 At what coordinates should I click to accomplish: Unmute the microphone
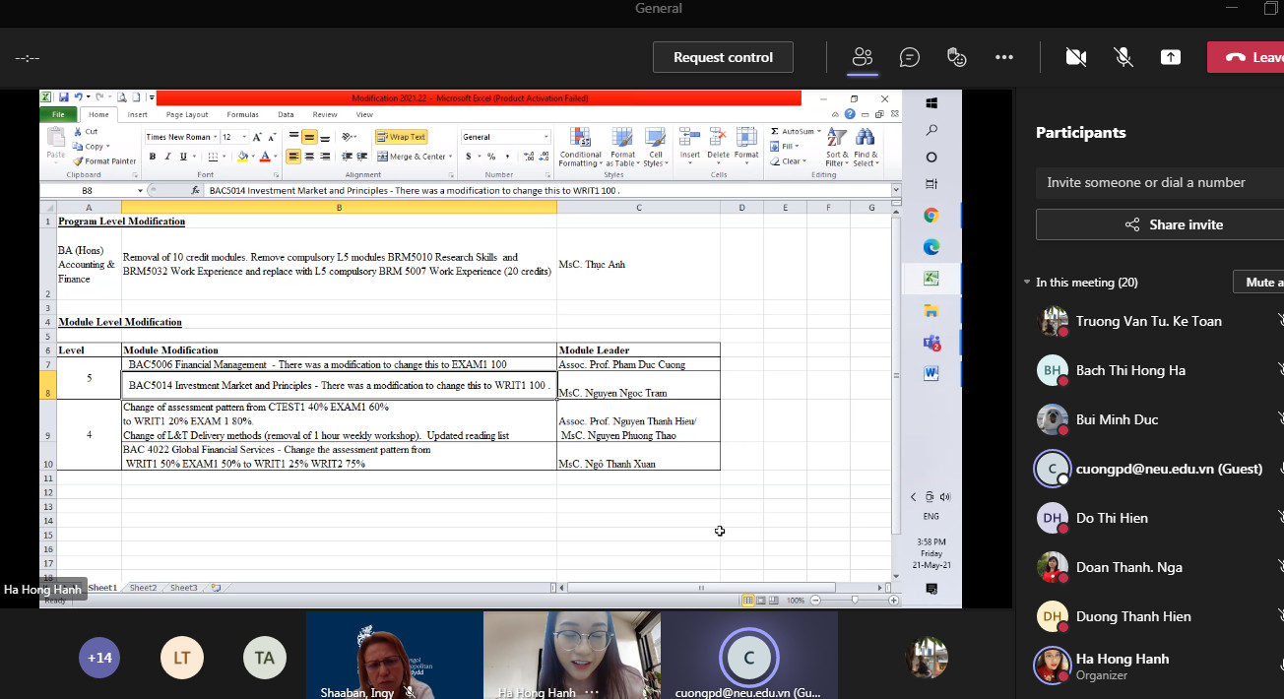1123,57
